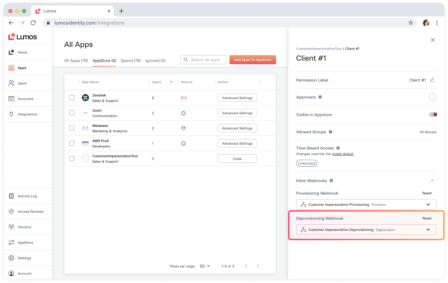Select the Zendesk row checkbox
This screenshot has width=448, height=283.
click(x=72, y=98)
